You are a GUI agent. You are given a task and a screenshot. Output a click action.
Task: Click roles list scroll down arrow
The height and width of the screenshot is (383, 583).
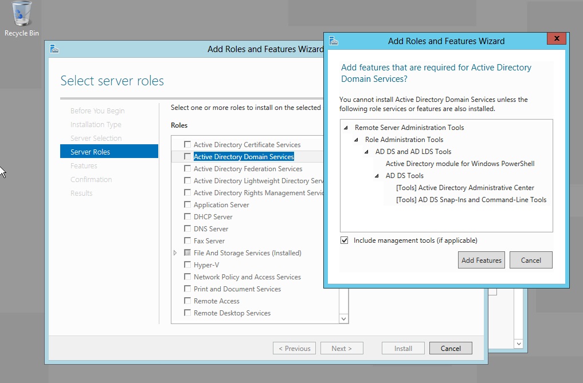pos(343,319)
